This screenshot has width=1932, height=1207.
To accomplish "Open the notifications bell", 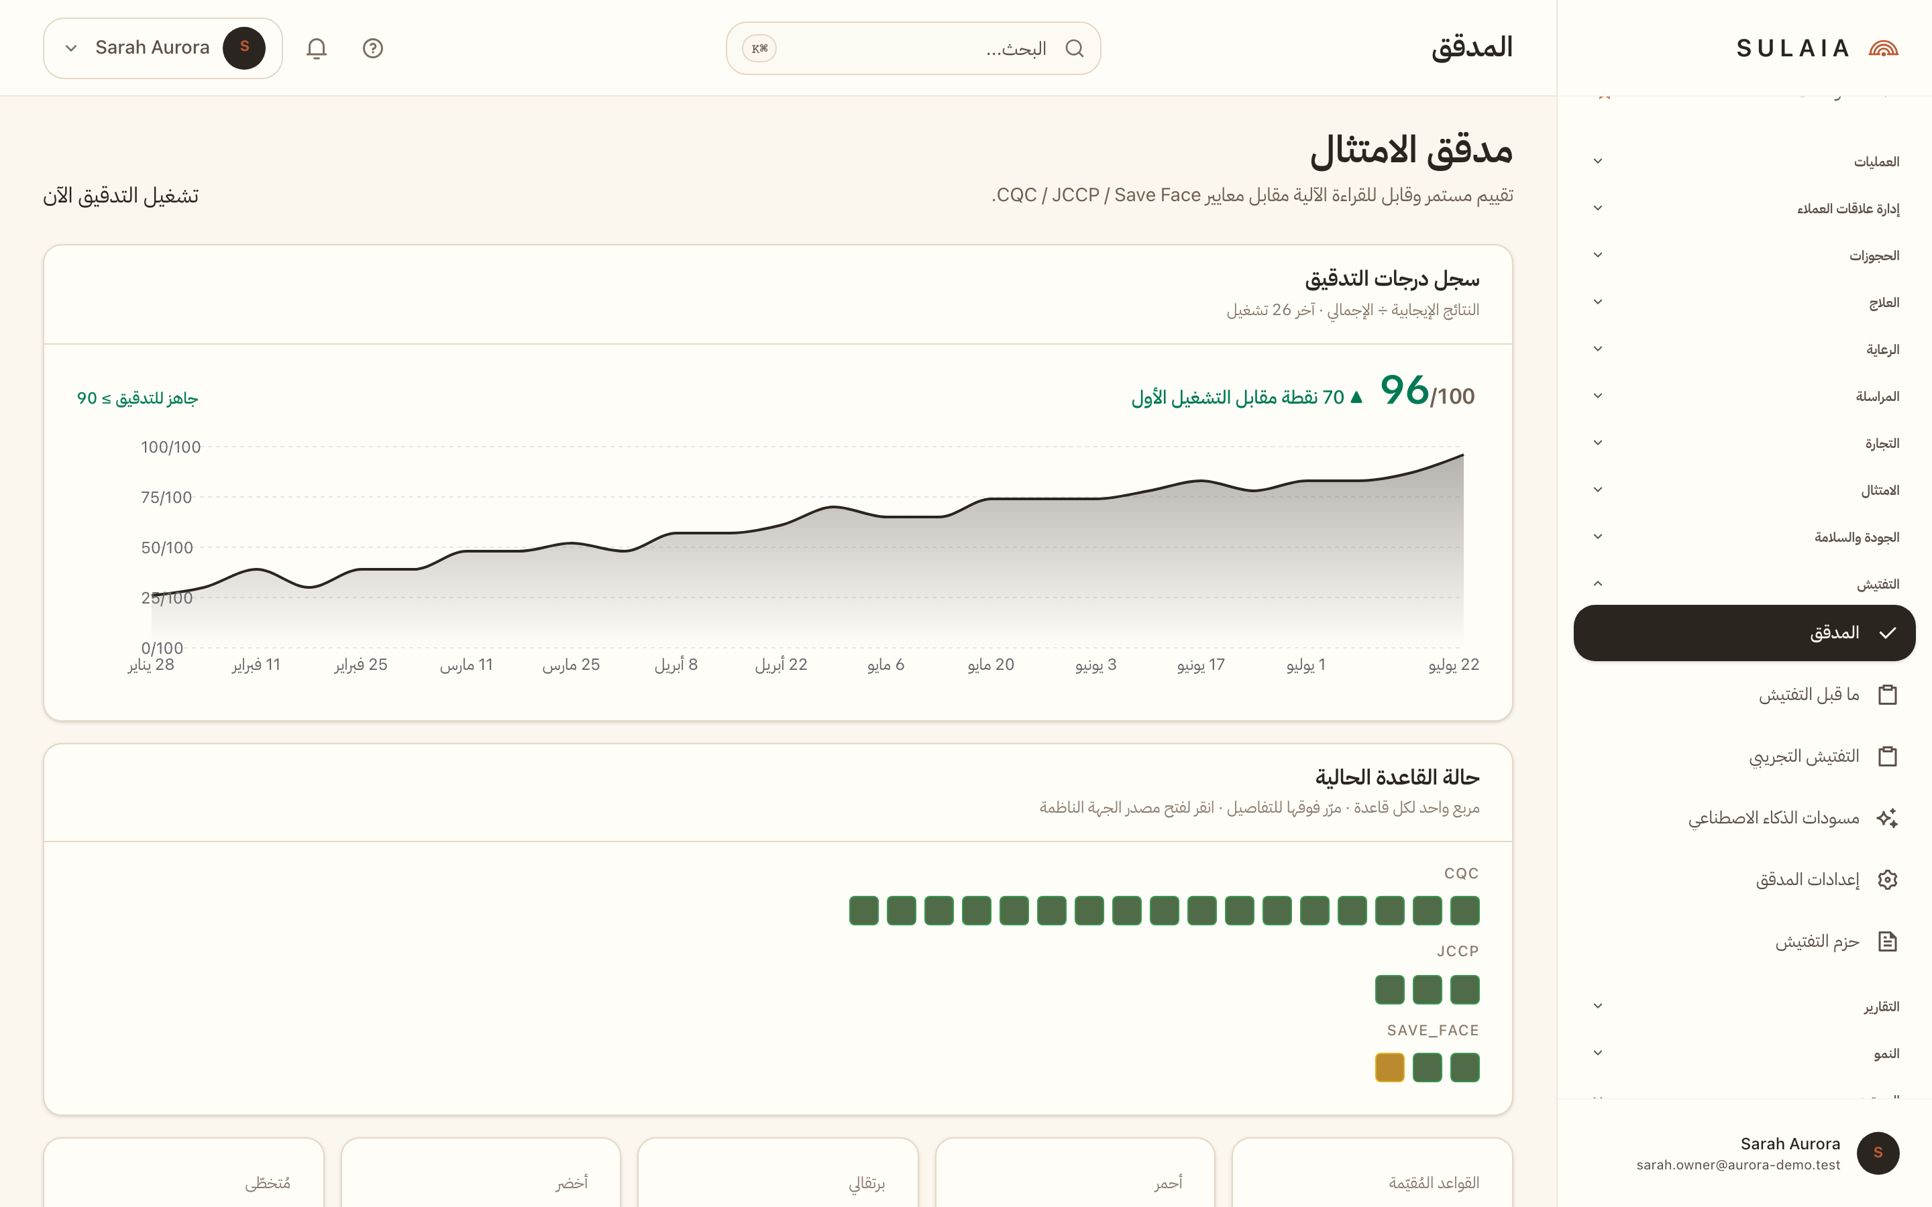I will pyautogui.click(x=317, y=49).
